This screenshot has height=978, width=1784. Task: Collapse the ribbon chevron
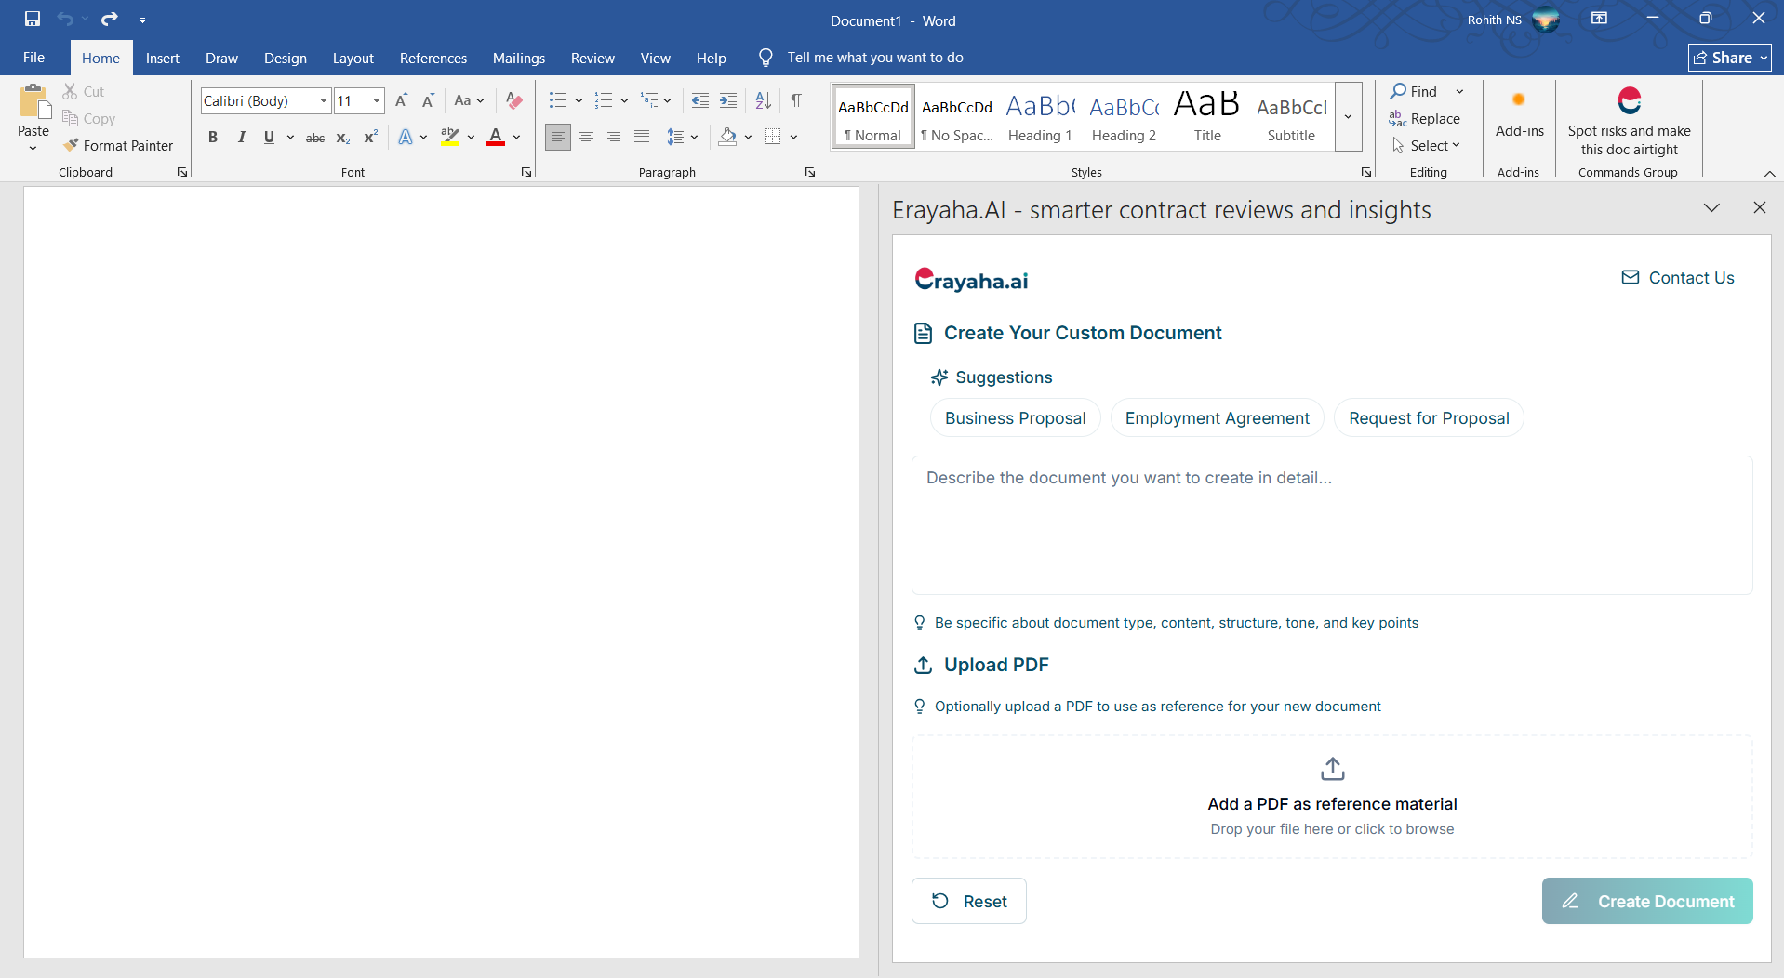(1769, 173)
